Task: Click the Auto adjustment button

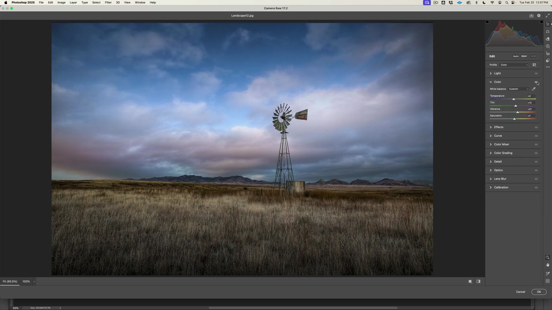Action: (516, 56)
